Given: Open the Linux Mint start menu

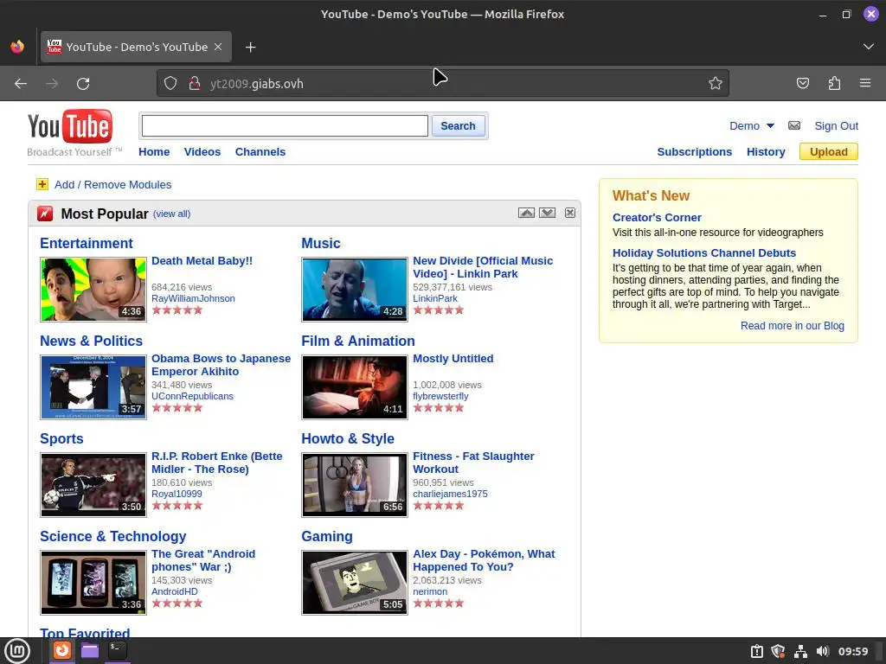Looking at the screenshot, I should pos(17,650).
